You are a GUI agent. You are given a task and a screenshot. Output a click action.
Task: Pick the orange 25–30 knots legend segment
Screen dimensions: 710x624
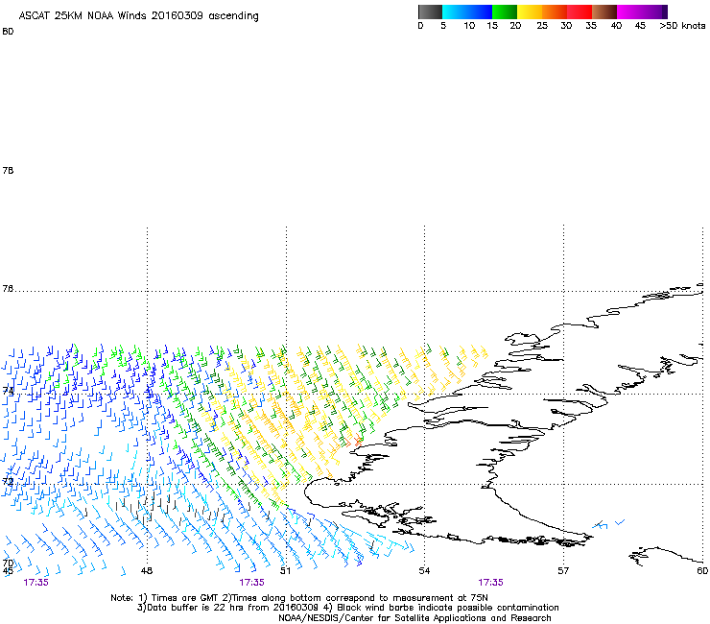click(555, 12)
